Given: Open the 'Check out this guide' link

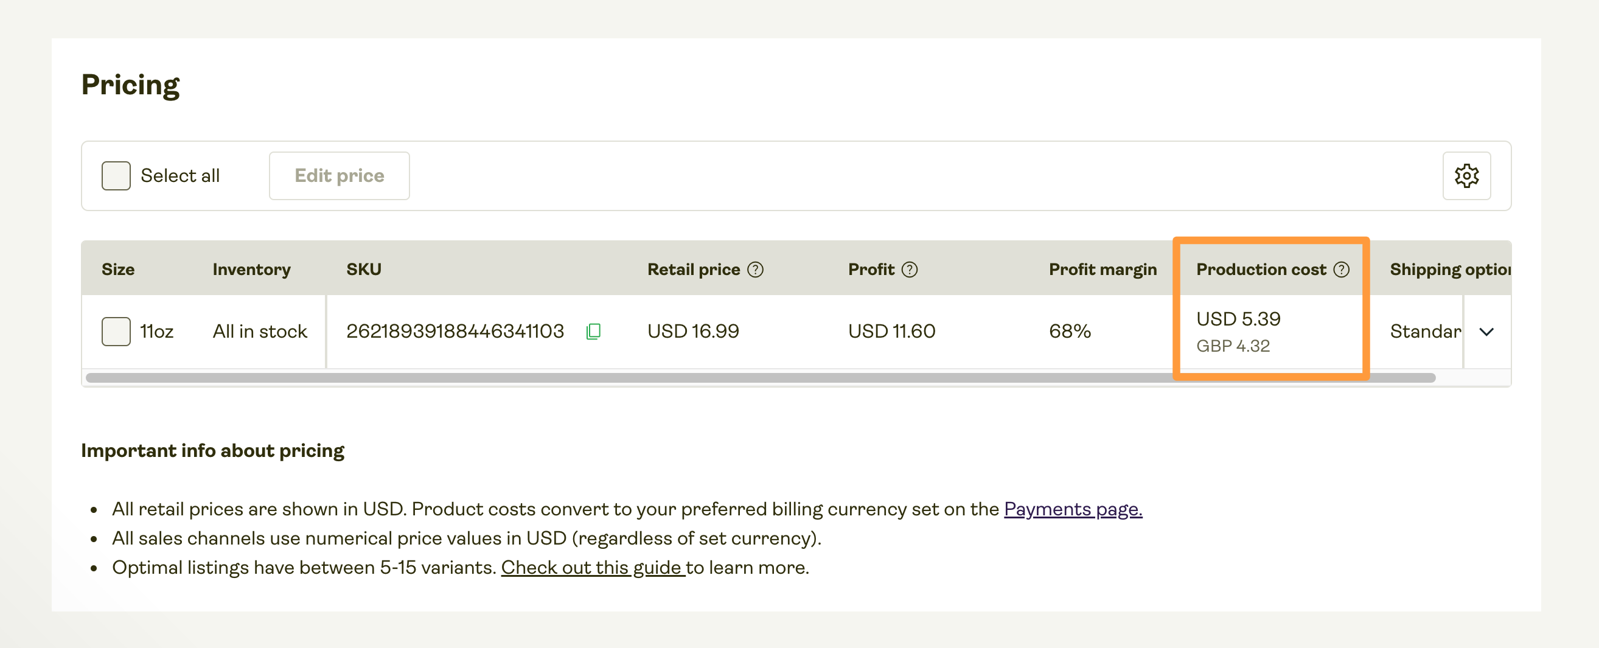Looking at the screenshot, I should point(593,566).
